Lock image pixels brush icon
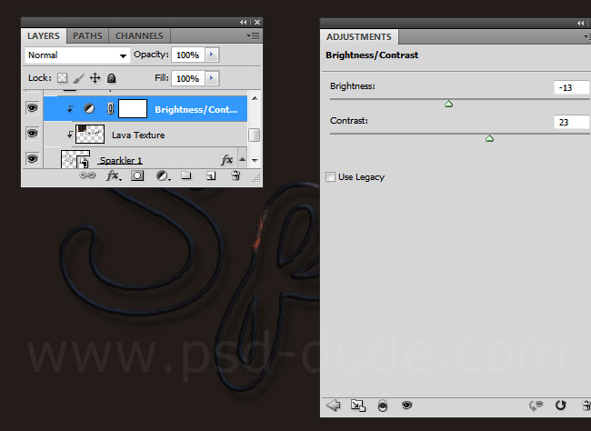 tap(79, 78)
